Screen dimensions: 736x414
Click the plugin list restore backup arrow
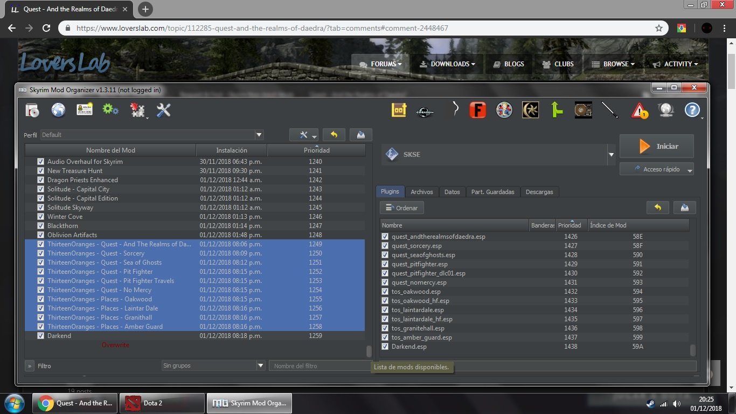(658, 208)
